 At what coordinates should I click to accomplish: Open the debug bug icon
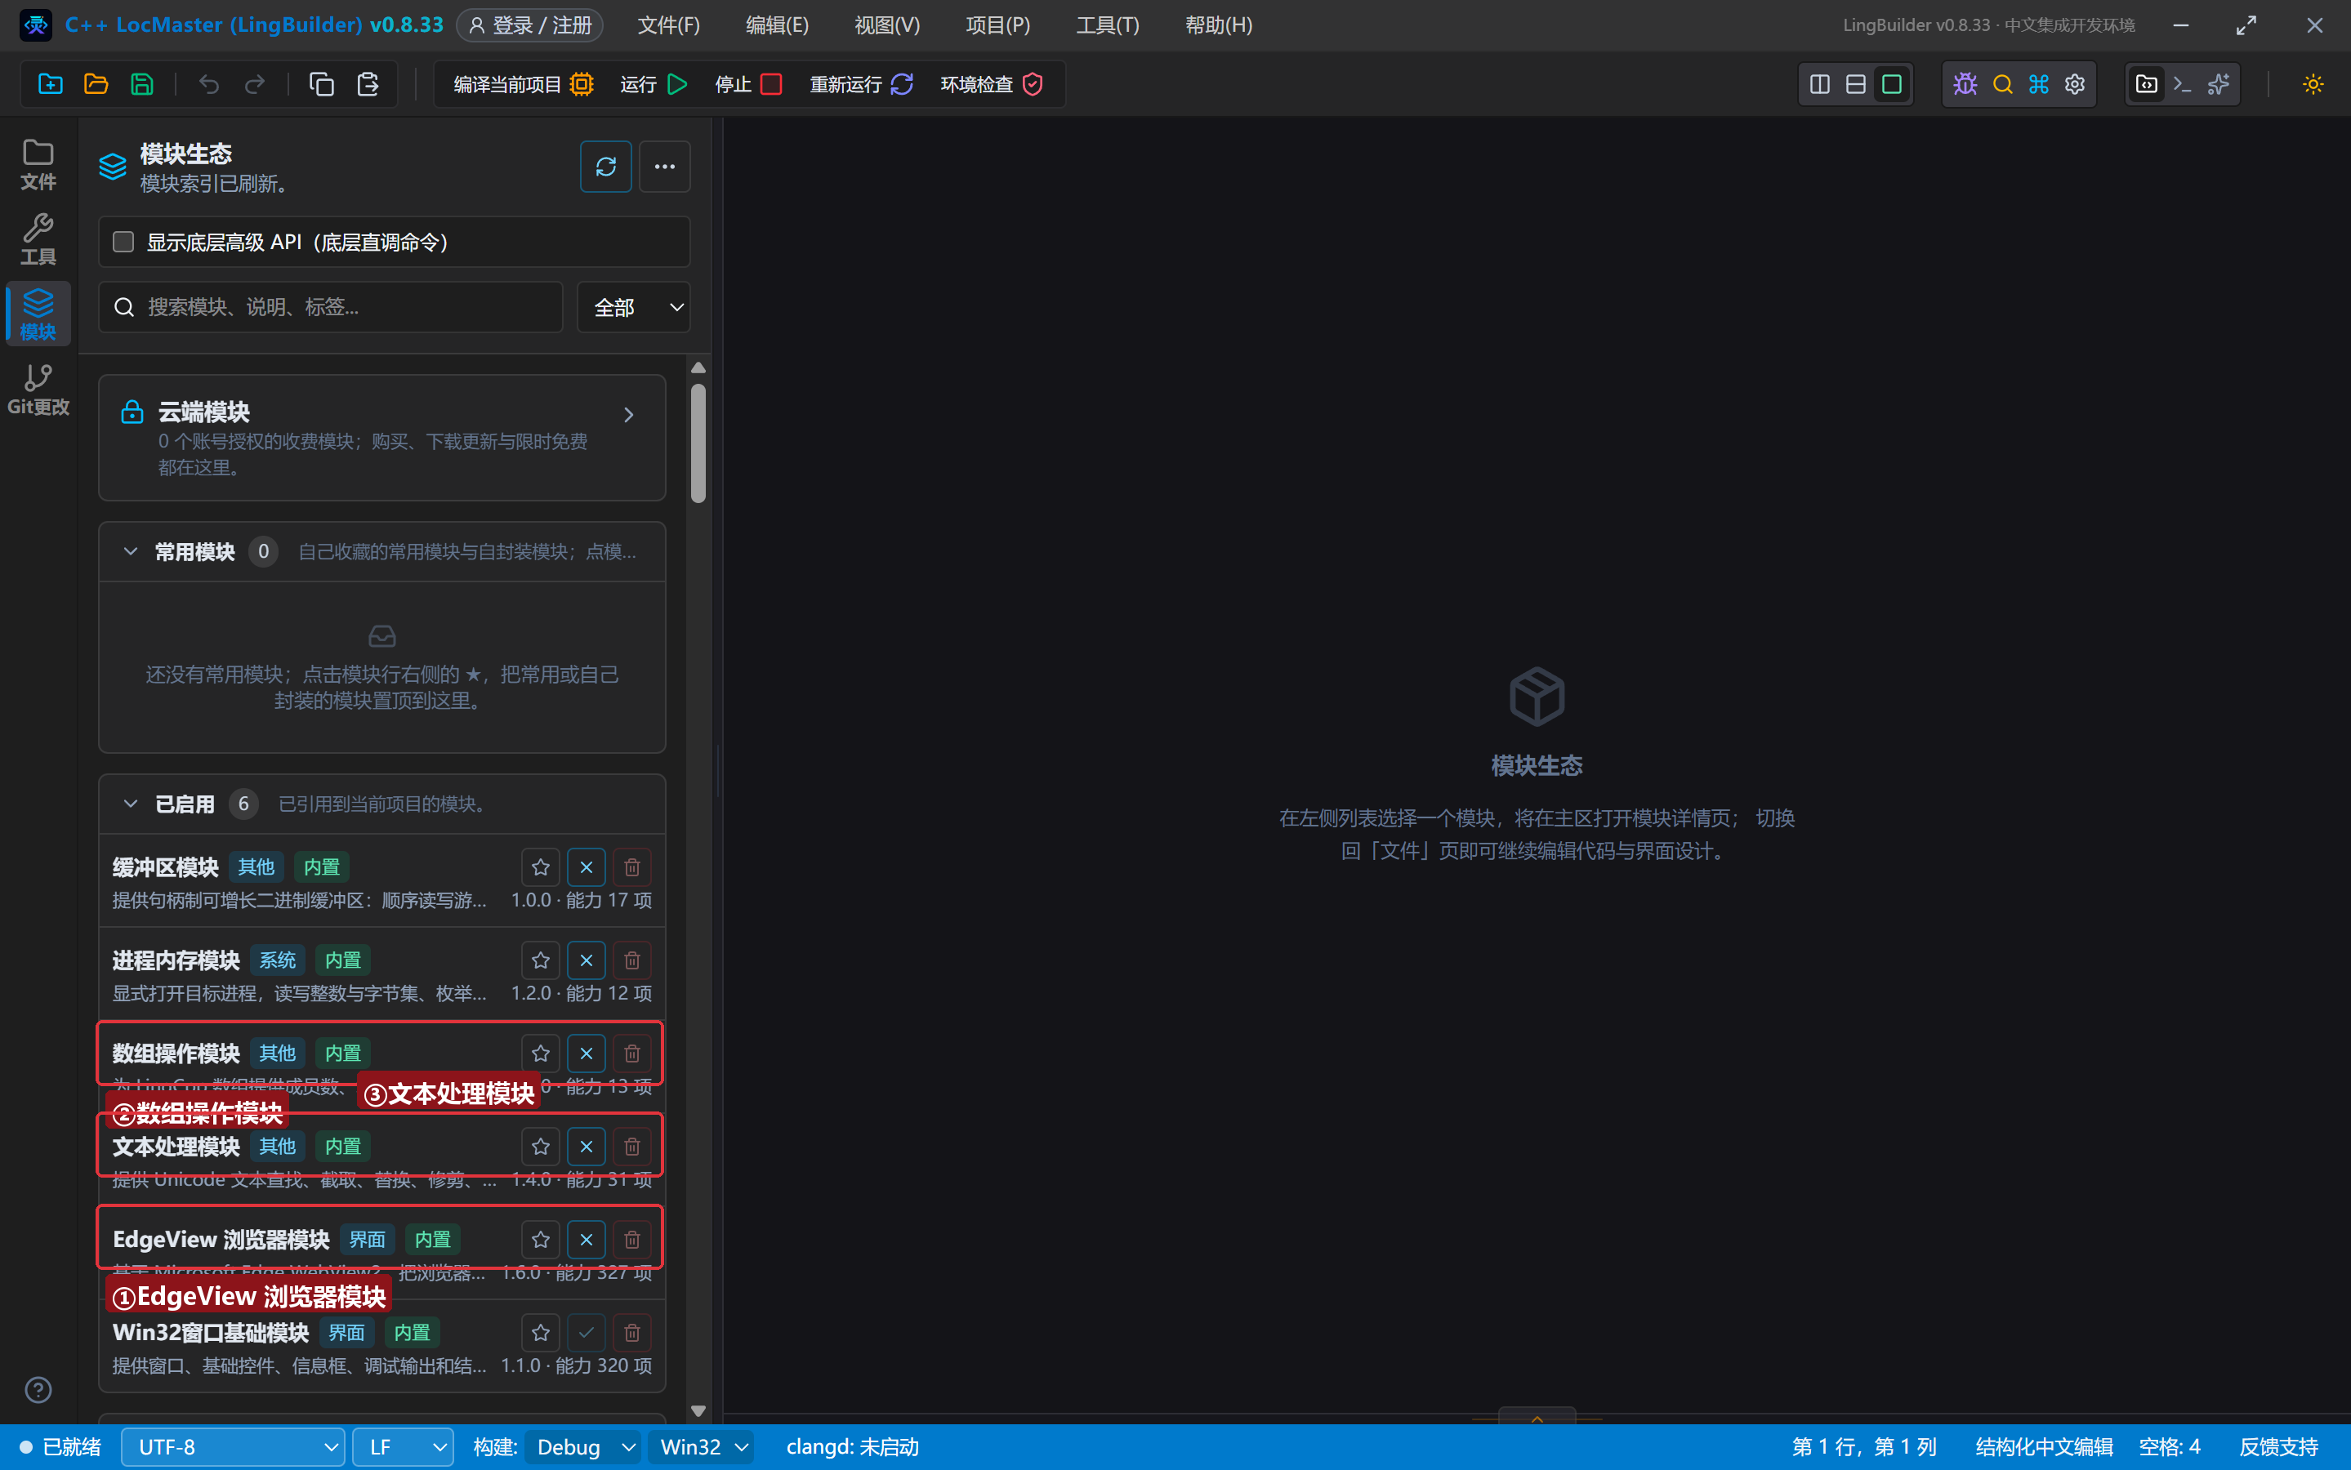pyautogui.click(x=1965, y=85)
